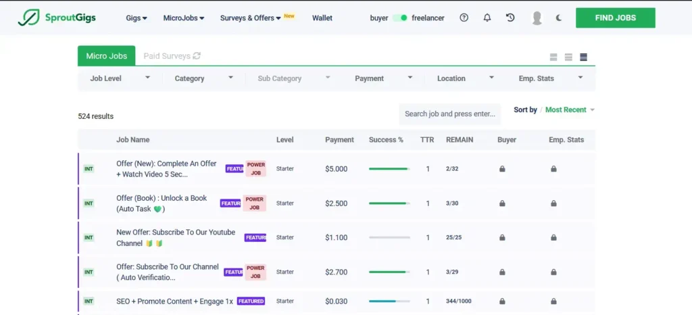The image size is (692, 315).
Task: Open SEO + Promote Content job
Action: point(174,301)
